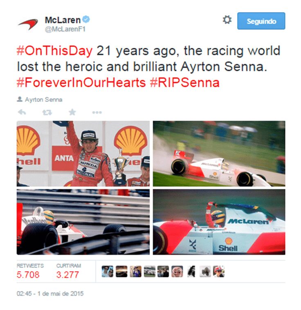View the 5.708 retweets count
Viewport: 301px width, 310px height.
coord(28,275)
